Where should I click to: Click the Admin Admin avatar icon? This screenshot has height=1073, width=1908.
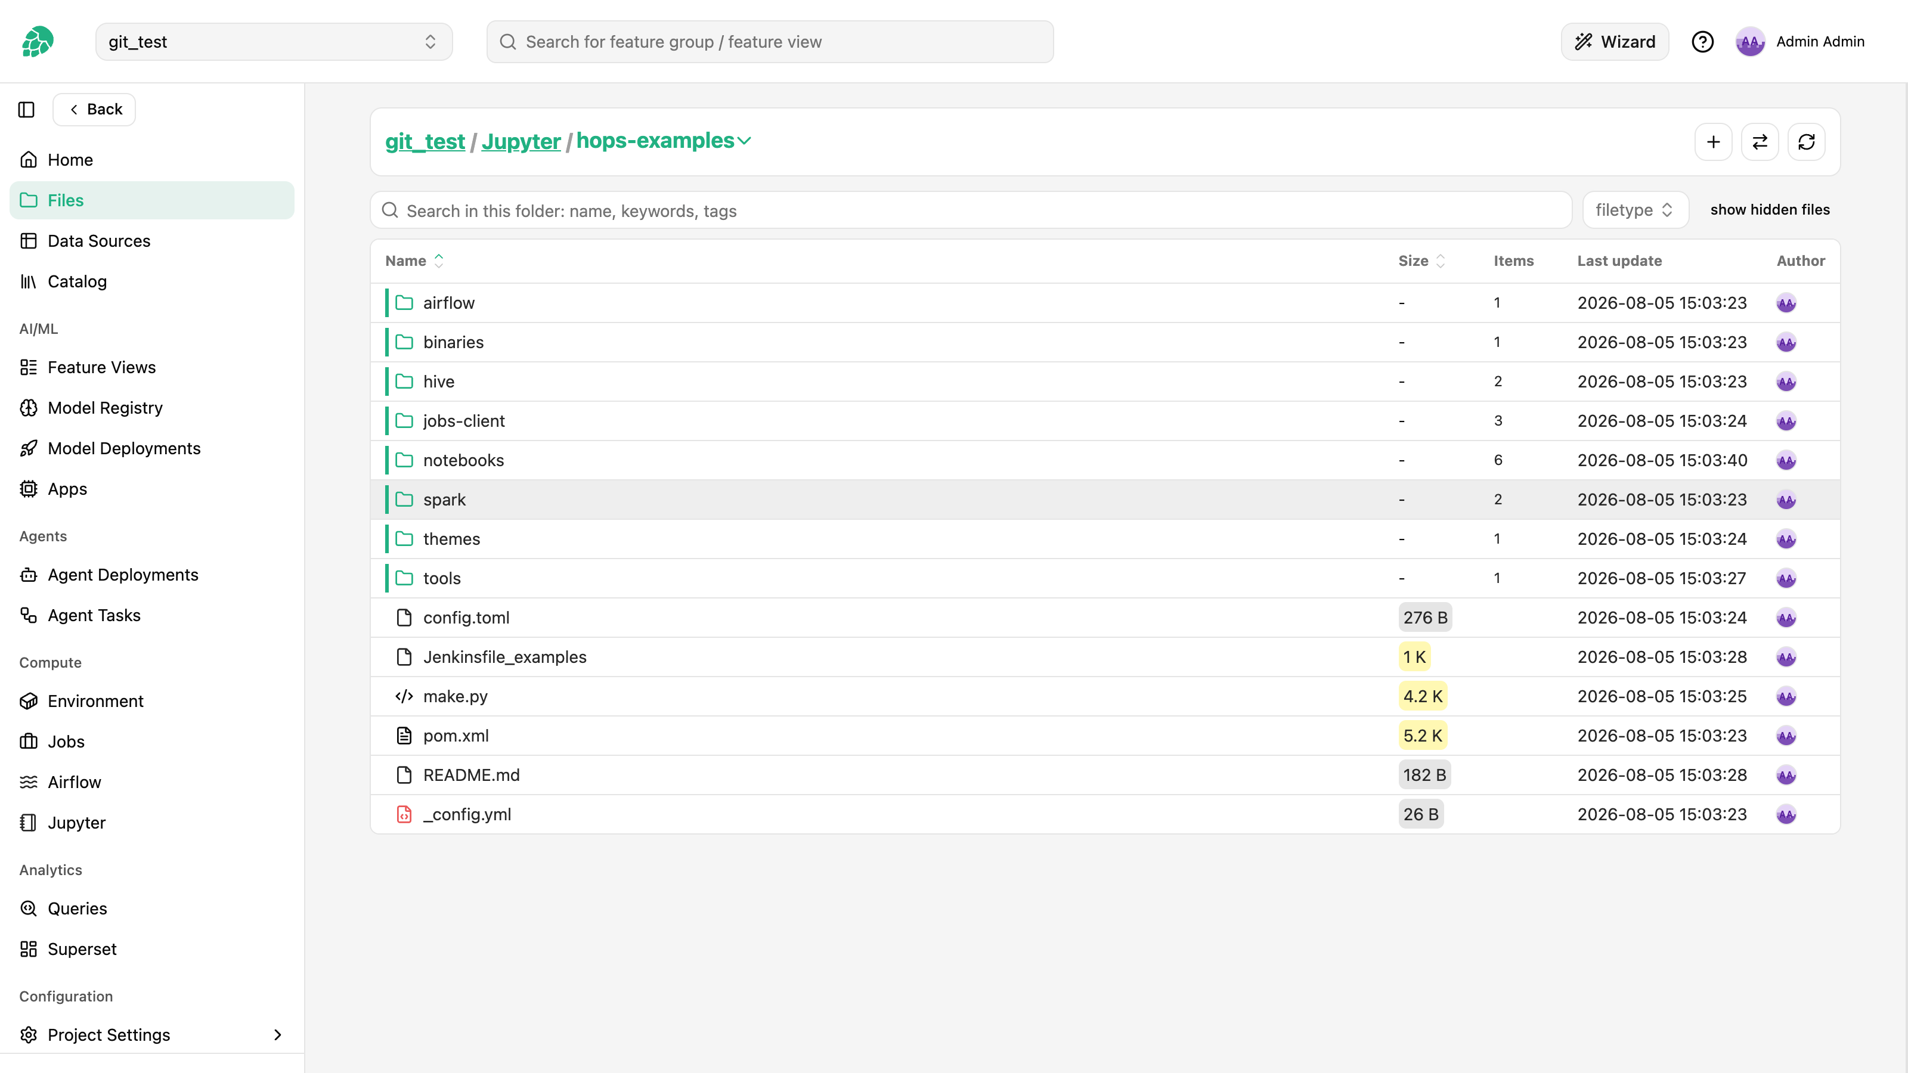tap(1750, 42)
